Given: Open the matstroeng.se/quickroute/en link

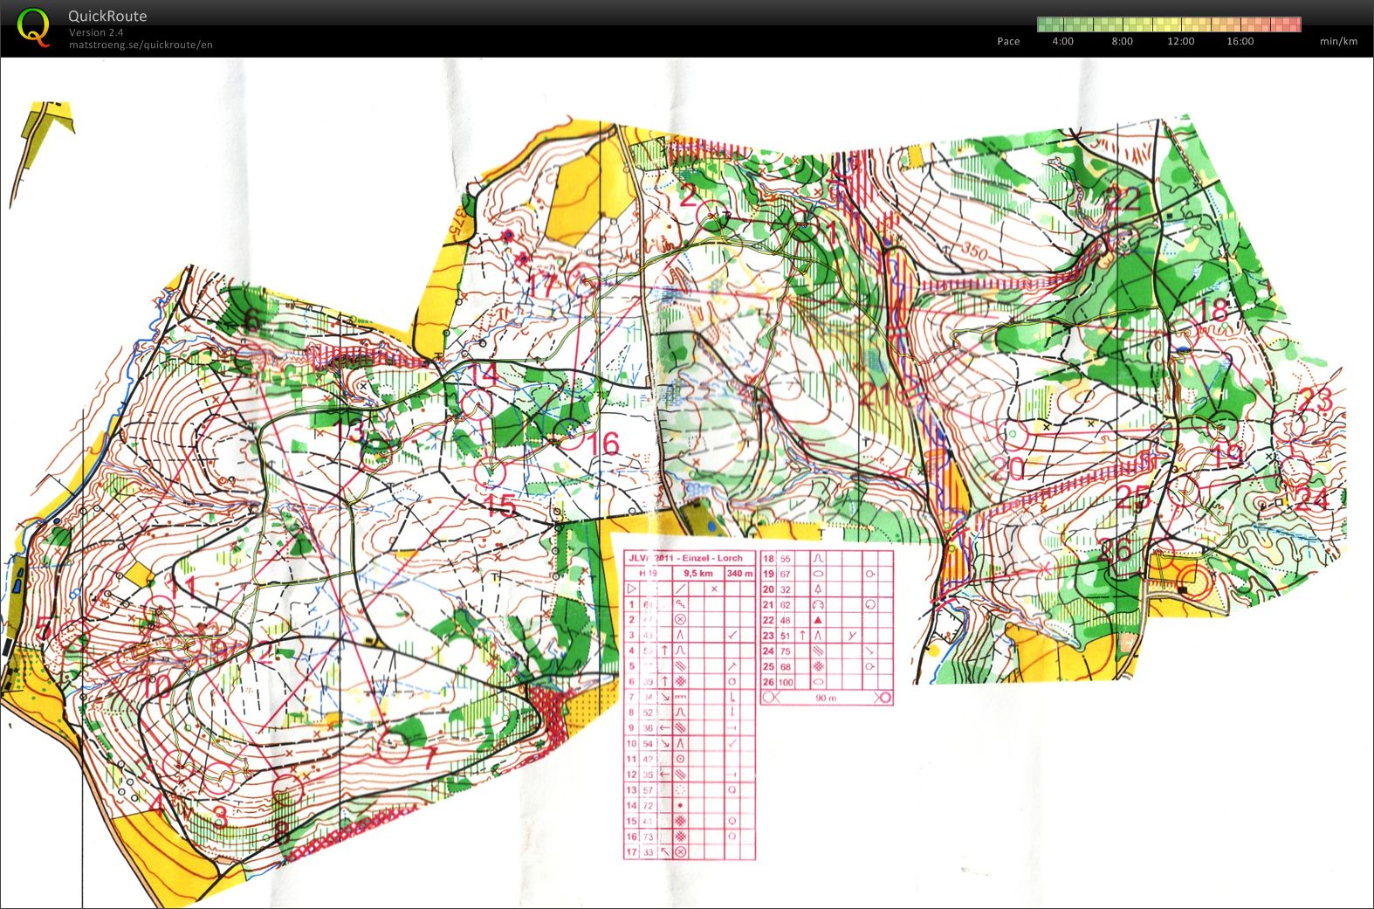Looking at the screenshot, I should pyautogui.click(x=141, y=45).
